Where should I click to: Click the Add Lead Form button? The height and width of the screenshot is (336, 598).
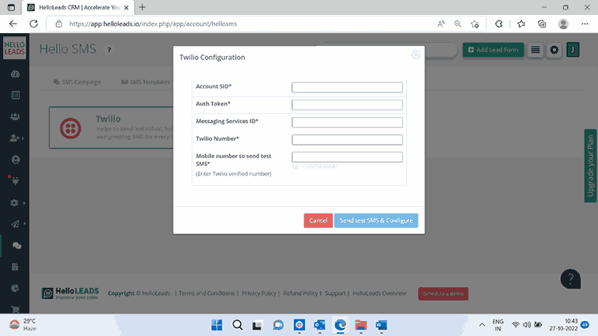click(493, 50)
